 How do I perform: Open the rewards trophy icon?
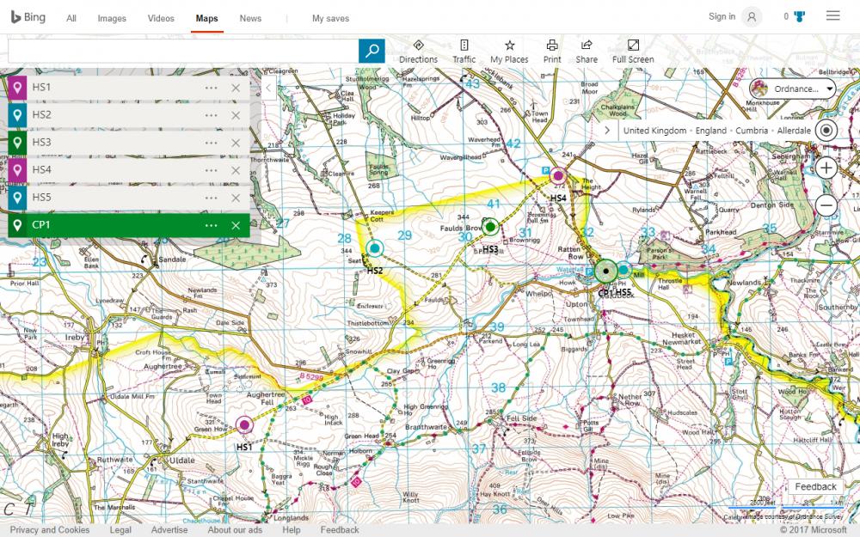pos(799,17)
